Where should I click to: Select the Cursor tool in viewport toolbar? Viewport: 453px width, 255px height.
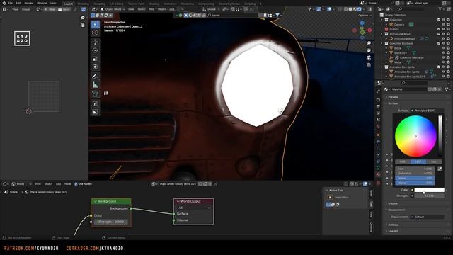(95, 33)
